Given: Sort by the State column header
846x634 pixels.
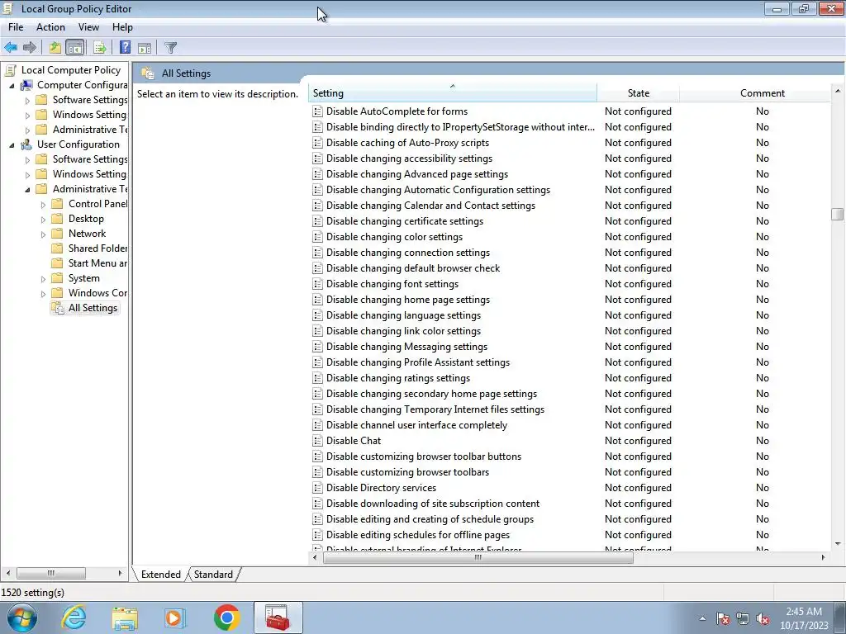Looking at the screenshot, I should coord(639,92).
